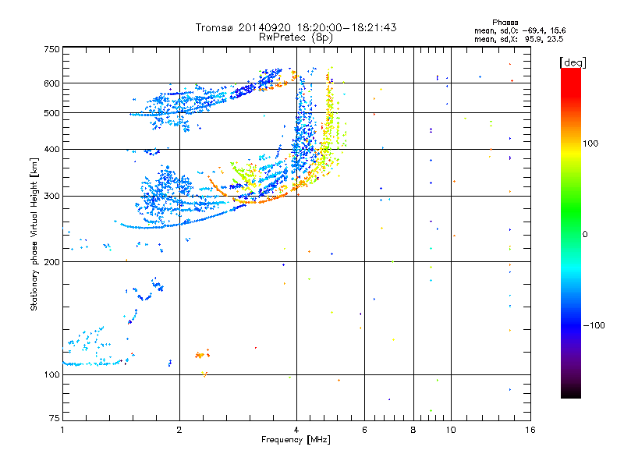The image size is (624, 468).
Task: Click the y-axis tick label '750'
Action: (51, 49)
